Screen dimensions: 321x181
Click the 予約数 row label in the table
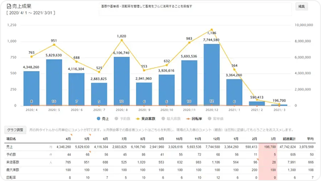[11, 155]
